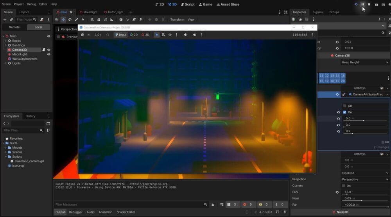
Task: Toggle the 2D selection mode in game window
Action: [134, 35]
